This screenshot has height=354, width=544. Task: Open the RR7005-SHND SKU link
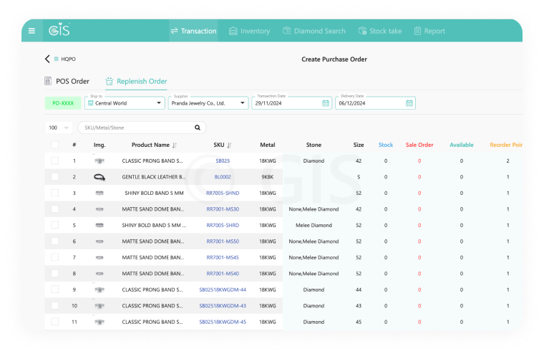[x=223, y=193]
